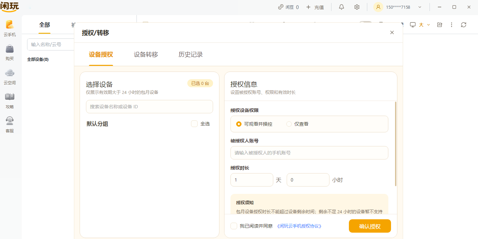Click the 输入名称/云号 search field
Viewport: 478px width, 239px height.
pos(51,44)
